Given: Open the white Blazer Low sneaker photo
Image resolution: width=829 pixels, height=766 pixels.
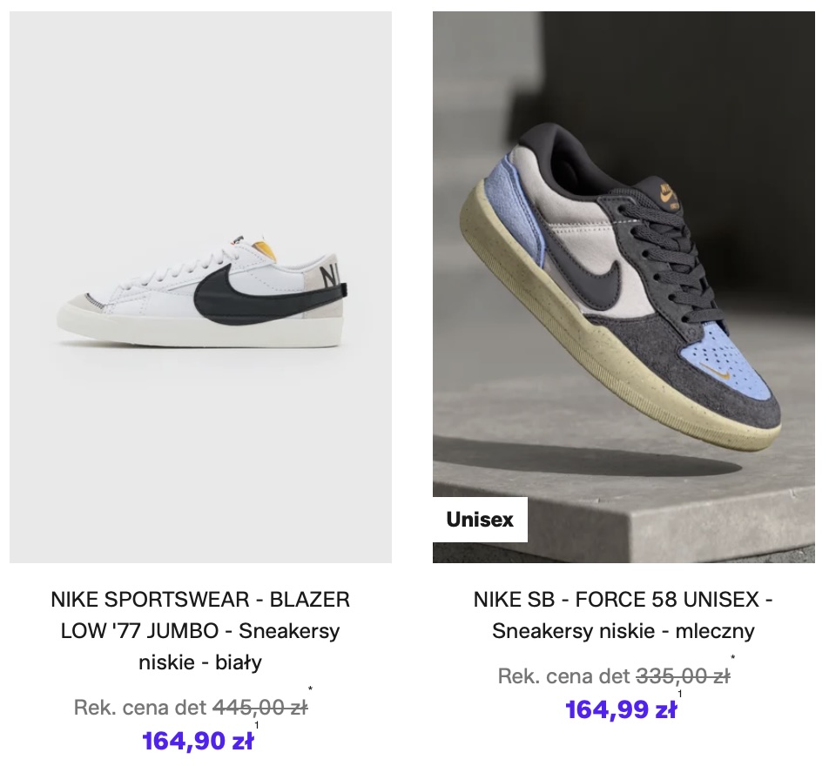Looking at the screenshot, I should (200, 287).
